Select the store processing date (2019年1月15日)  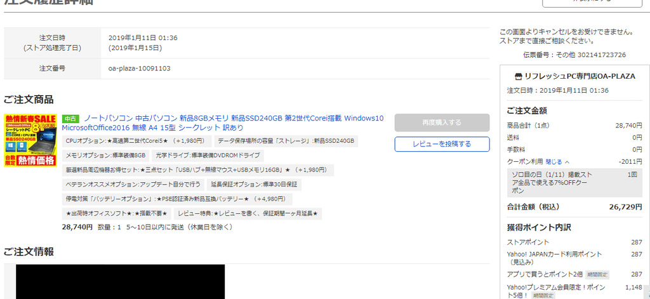click(135, 48)
